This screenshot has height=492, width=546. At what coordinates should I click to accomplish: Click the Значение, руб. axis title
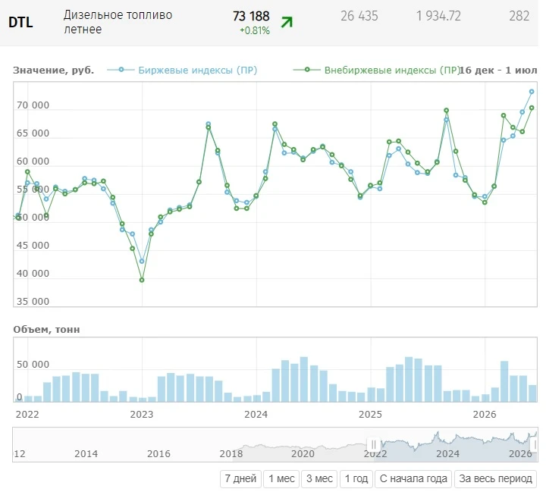[x=54, y=71]
